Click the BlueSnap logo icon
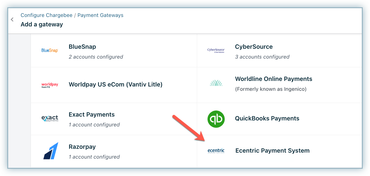 (x=50, y=51)
